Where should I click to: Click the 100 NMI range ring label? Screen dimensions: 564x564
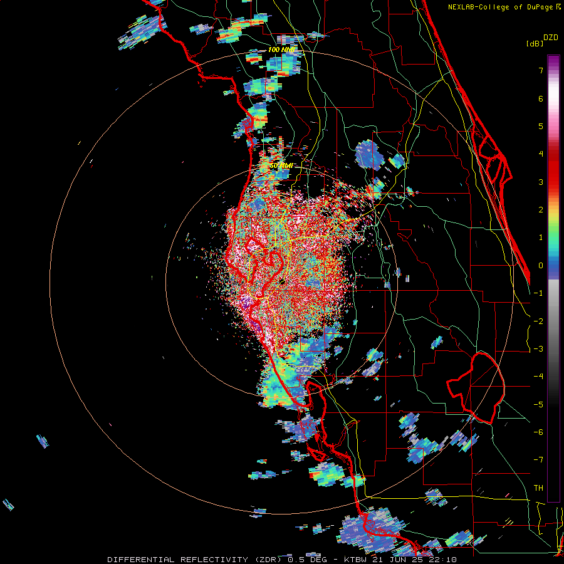click(x=281, y=50)
